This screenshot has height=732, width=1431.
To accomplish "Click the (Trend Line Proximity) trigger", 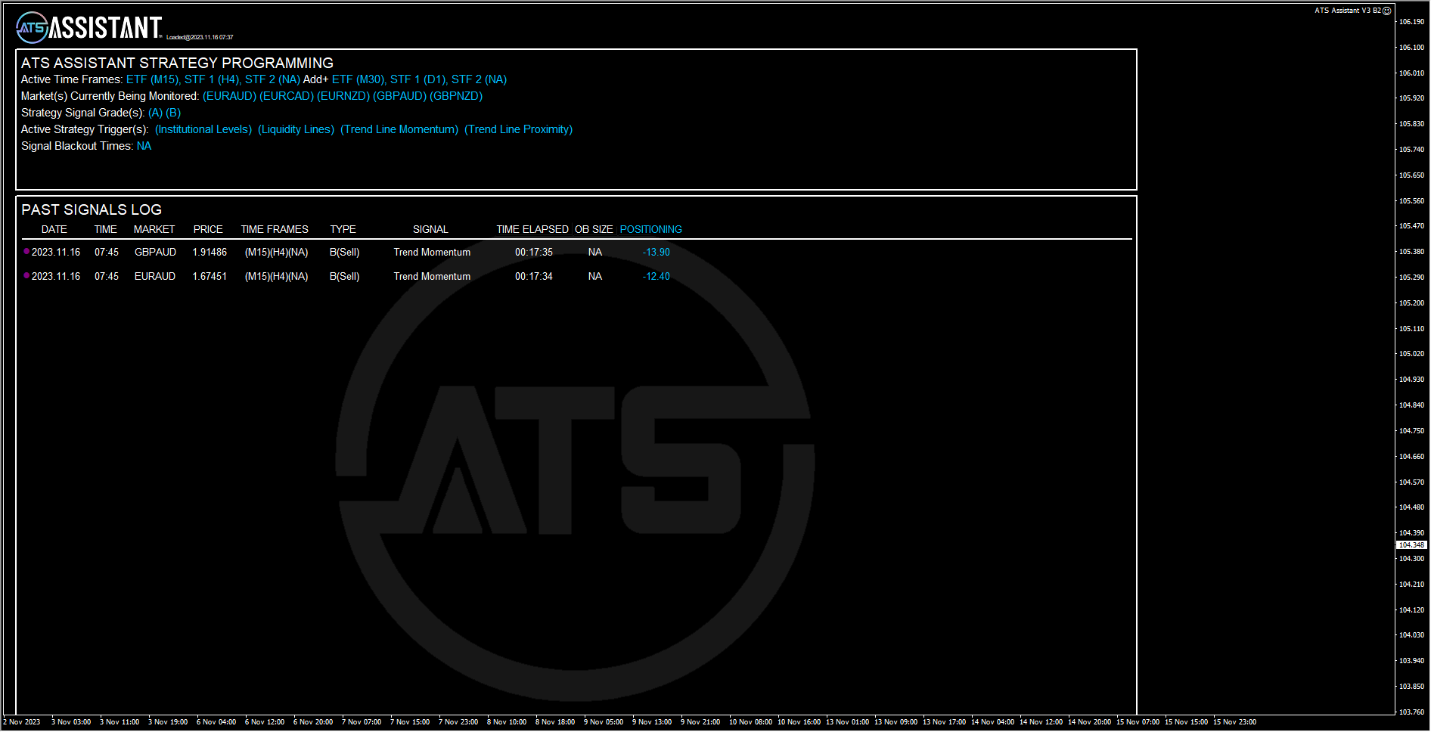I will 519,129.
